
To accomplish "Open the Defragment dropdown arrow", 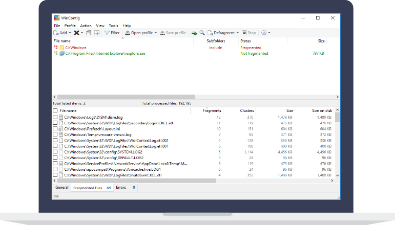I will (x=237, y=33).
